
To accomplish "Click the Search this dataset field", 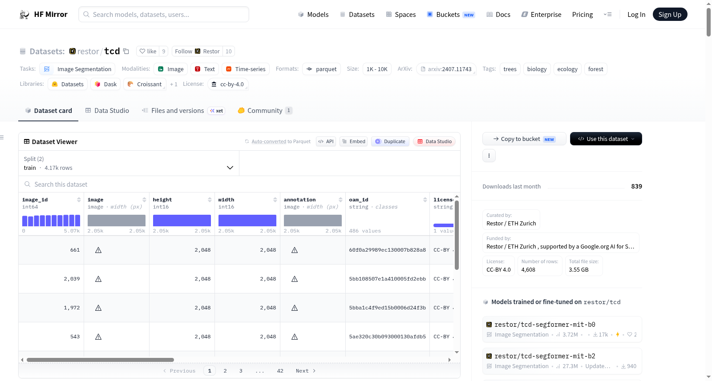I will 239,184.
